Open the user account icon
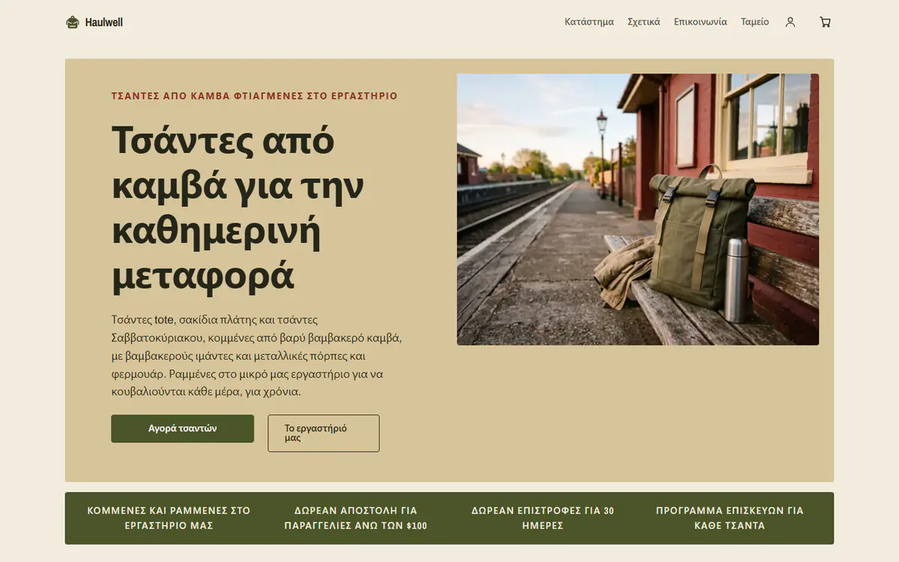Image resolution: width=899 pixels, height=562 pixels. [790, 22]
